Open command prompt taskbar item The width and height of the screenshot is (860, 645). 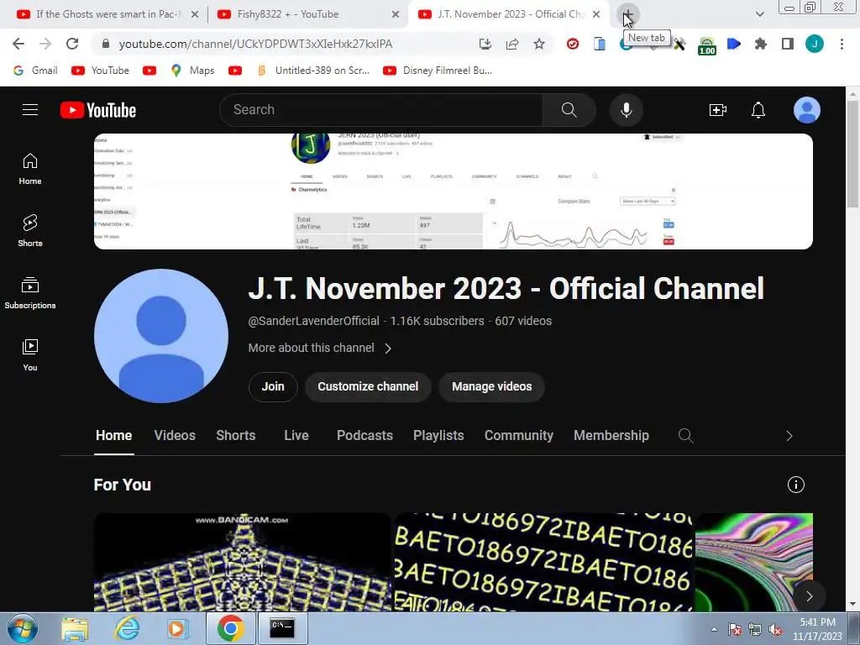tap(282, 628)
